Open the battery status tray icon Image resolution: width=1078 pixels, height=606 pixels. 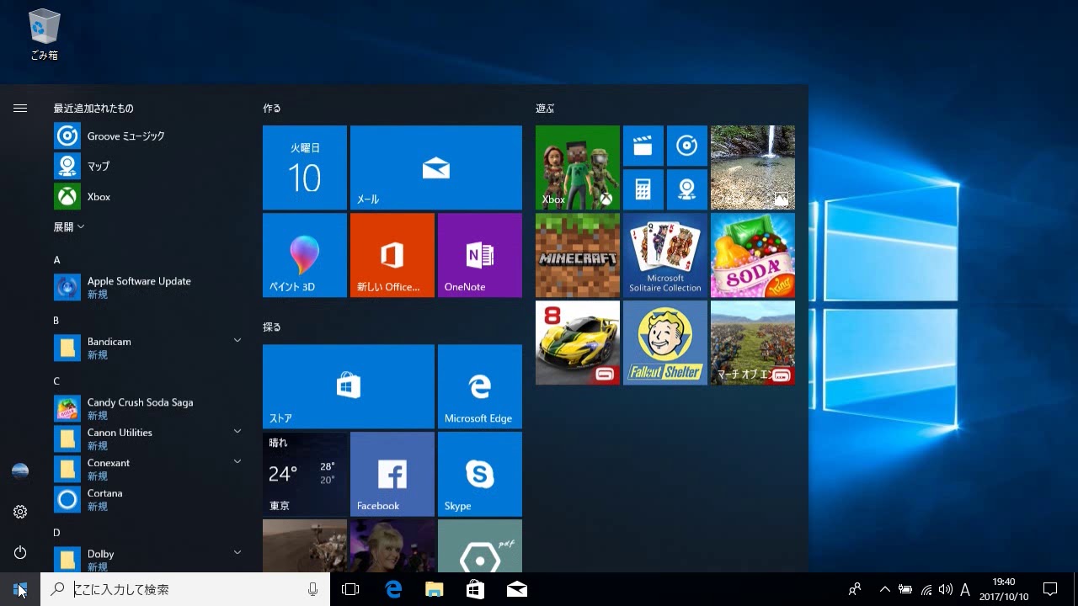pos(905,589)
